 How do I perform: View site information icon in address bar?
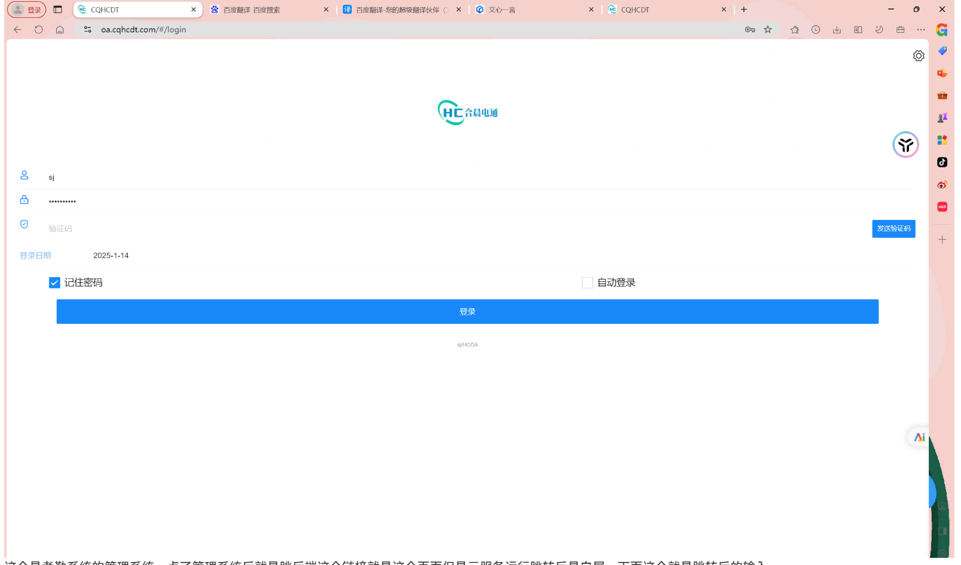point(88,30)
